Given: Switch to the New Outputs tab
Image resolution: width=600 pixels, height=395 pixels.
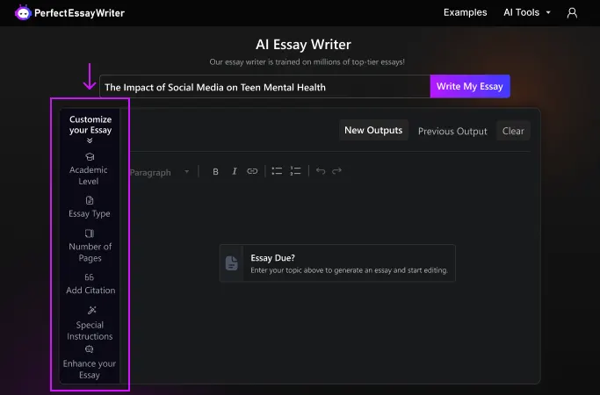Looking at the screenshot, I should point(373,131).
